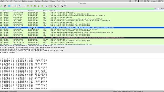Open the capture options icon
Image resolution: width=164 pixels, height=92 pixels.
tap(5, 6)
